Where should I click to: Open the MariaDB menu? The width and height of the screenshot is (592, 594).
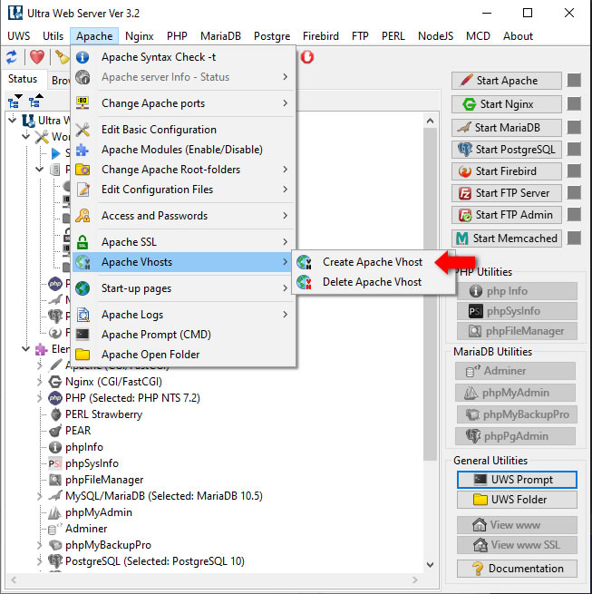tap(220, 36)
